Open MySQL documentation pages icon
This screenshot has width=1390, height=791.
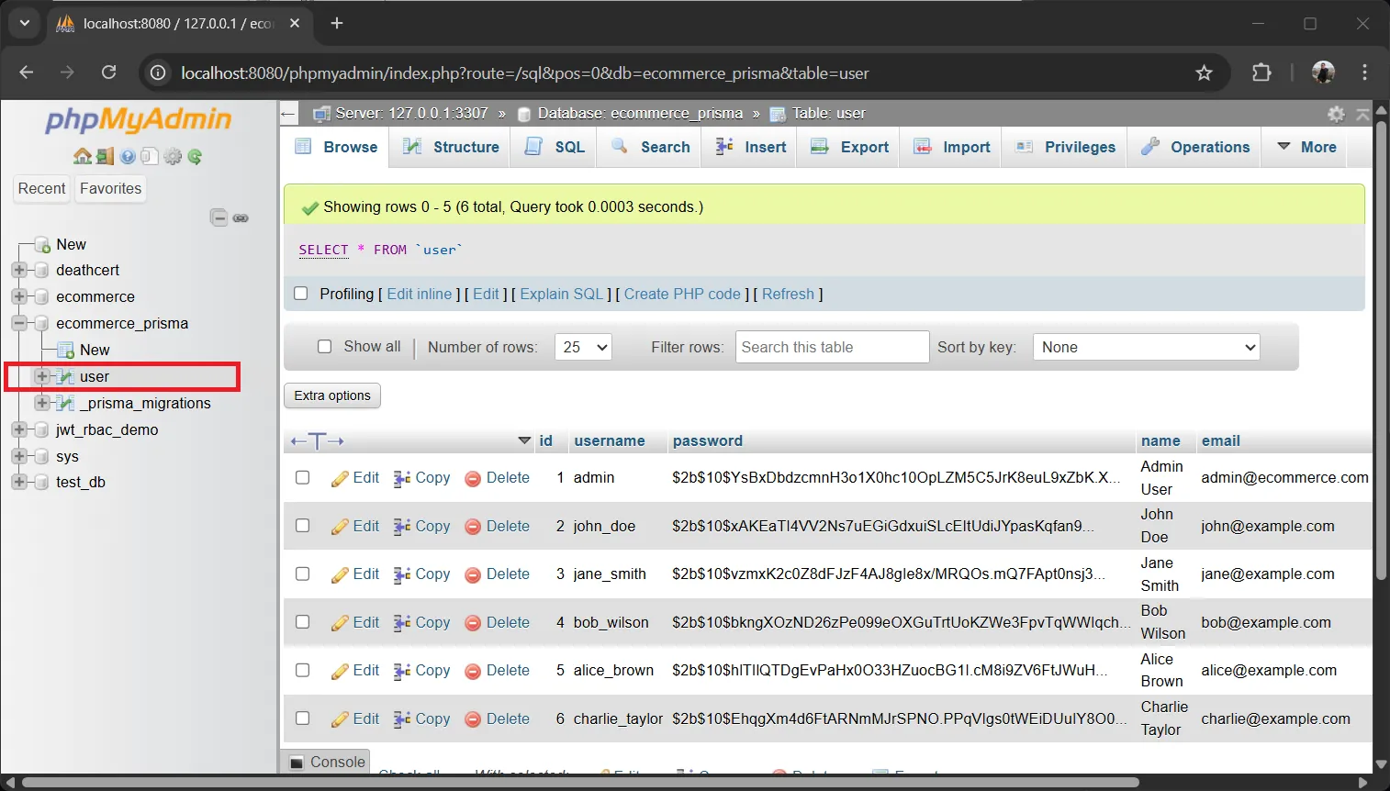tap(150, 157)
